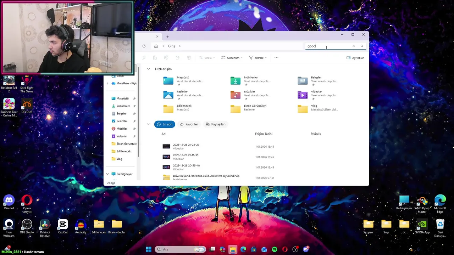The width and height of the screenshot is (454, 255).
Task: Click the chevron before Giriş in the address bar
Action: (163, 46)
